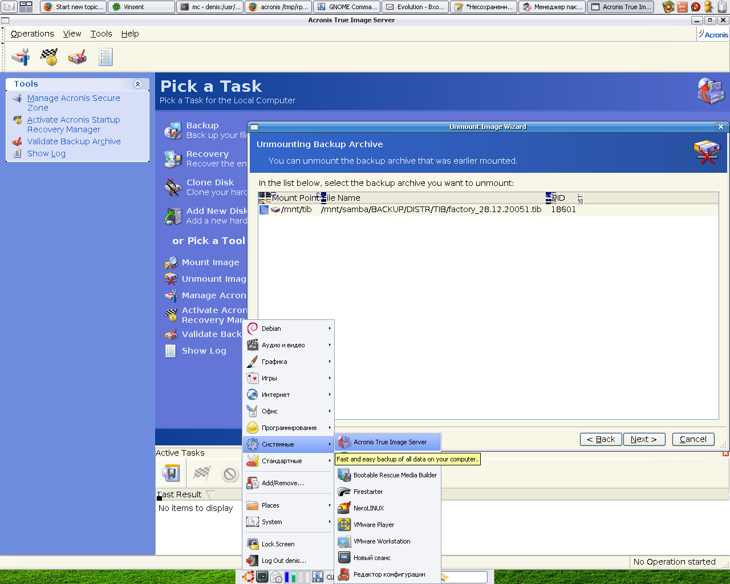The height and width of the screenshot is (584, 730).
Task: Expand the Офис submenu
Action: 289,411
